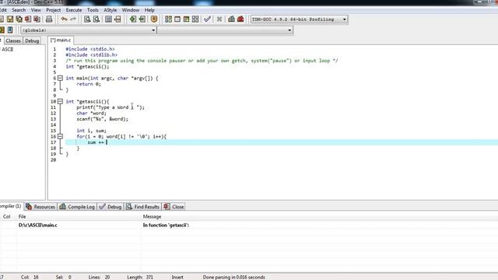Image resolution: width=498 pixels, height=280 pixels.
Task: Click the Insert mode indicator in status bar
Action: click(x=177, y=277)
